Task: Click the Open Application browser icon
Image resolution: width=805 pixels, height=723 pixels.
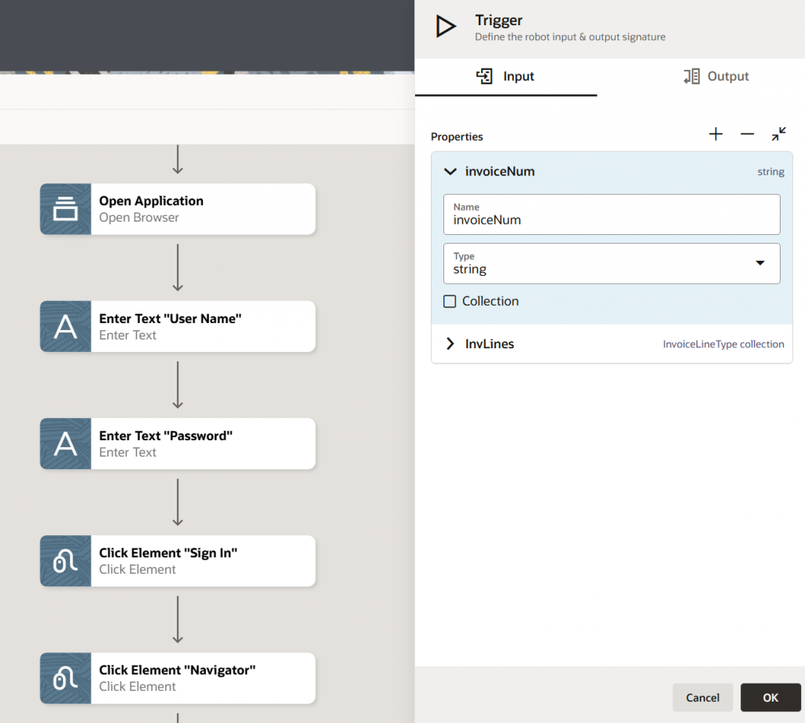Action: click(65, 209)
